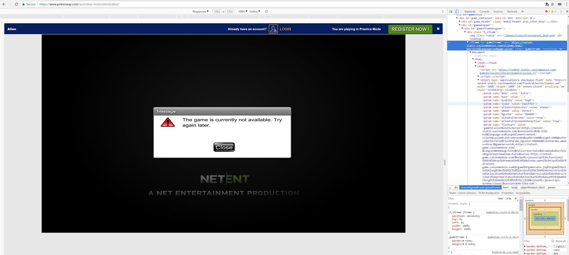The height and width of the screenshot is (255, 569).
Task: Collapse the gameIFrame iframe node
Action: [x=468, y=42]
